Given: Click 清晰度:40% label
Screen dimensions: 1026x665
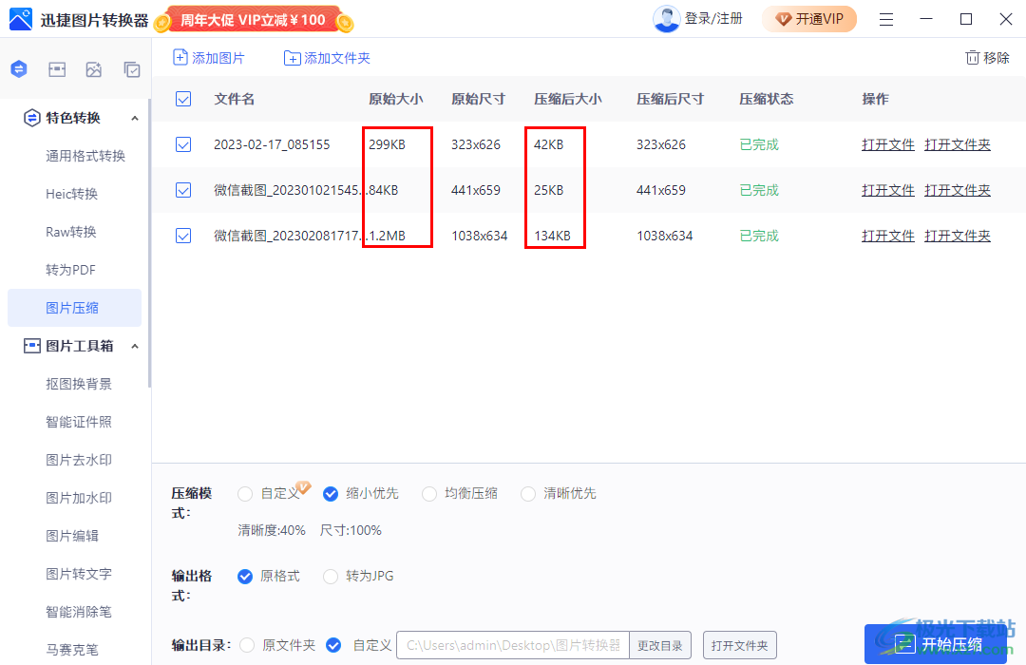Looking at the screenshot, I should click(272, 530).
